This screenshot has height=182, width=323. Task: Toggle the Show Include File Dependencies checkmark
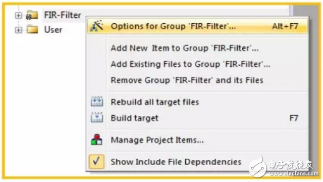[x=96, y=162]
